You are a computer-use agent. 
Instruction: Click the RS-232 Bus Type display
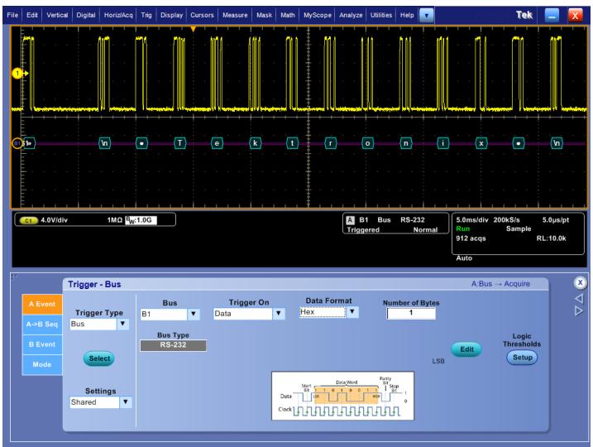(173, 345)
